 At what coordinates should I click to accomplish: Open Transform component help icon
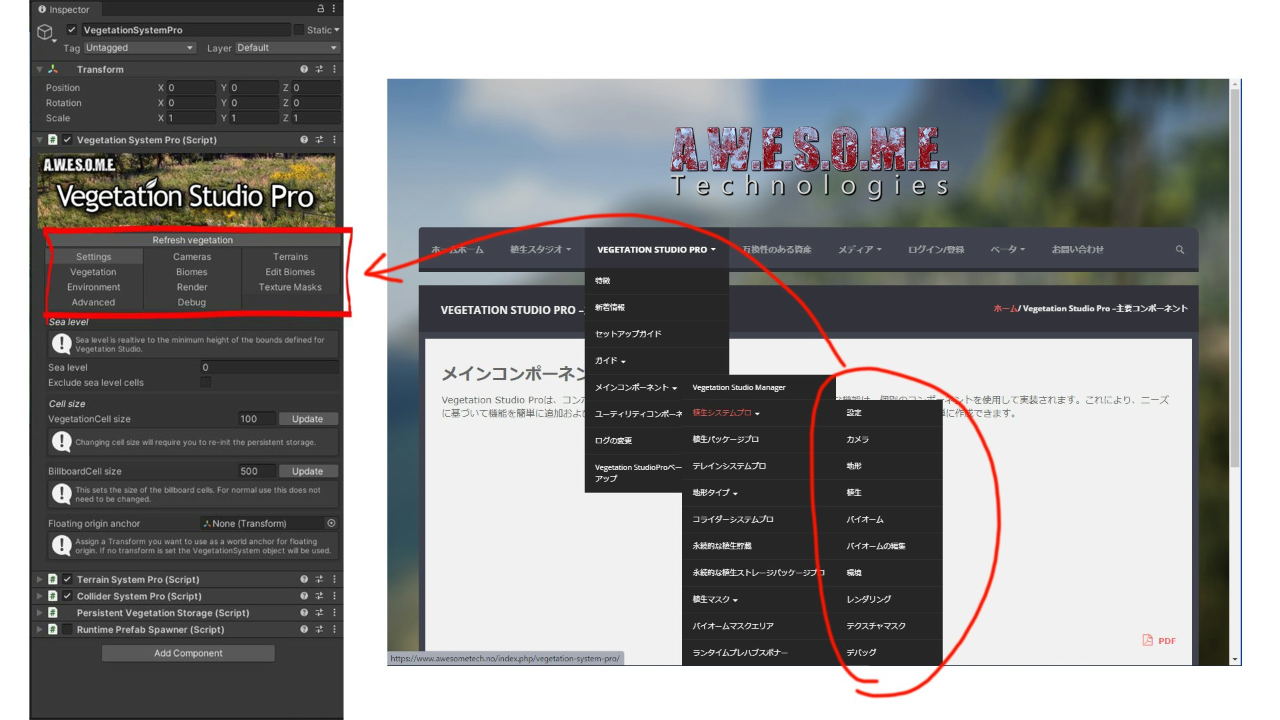click(x=304, y=69)
